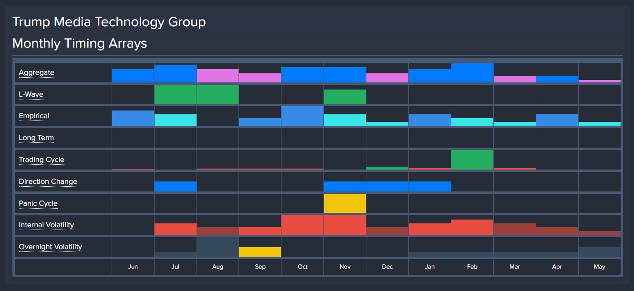Select the Nov month column label

point(345,267)
